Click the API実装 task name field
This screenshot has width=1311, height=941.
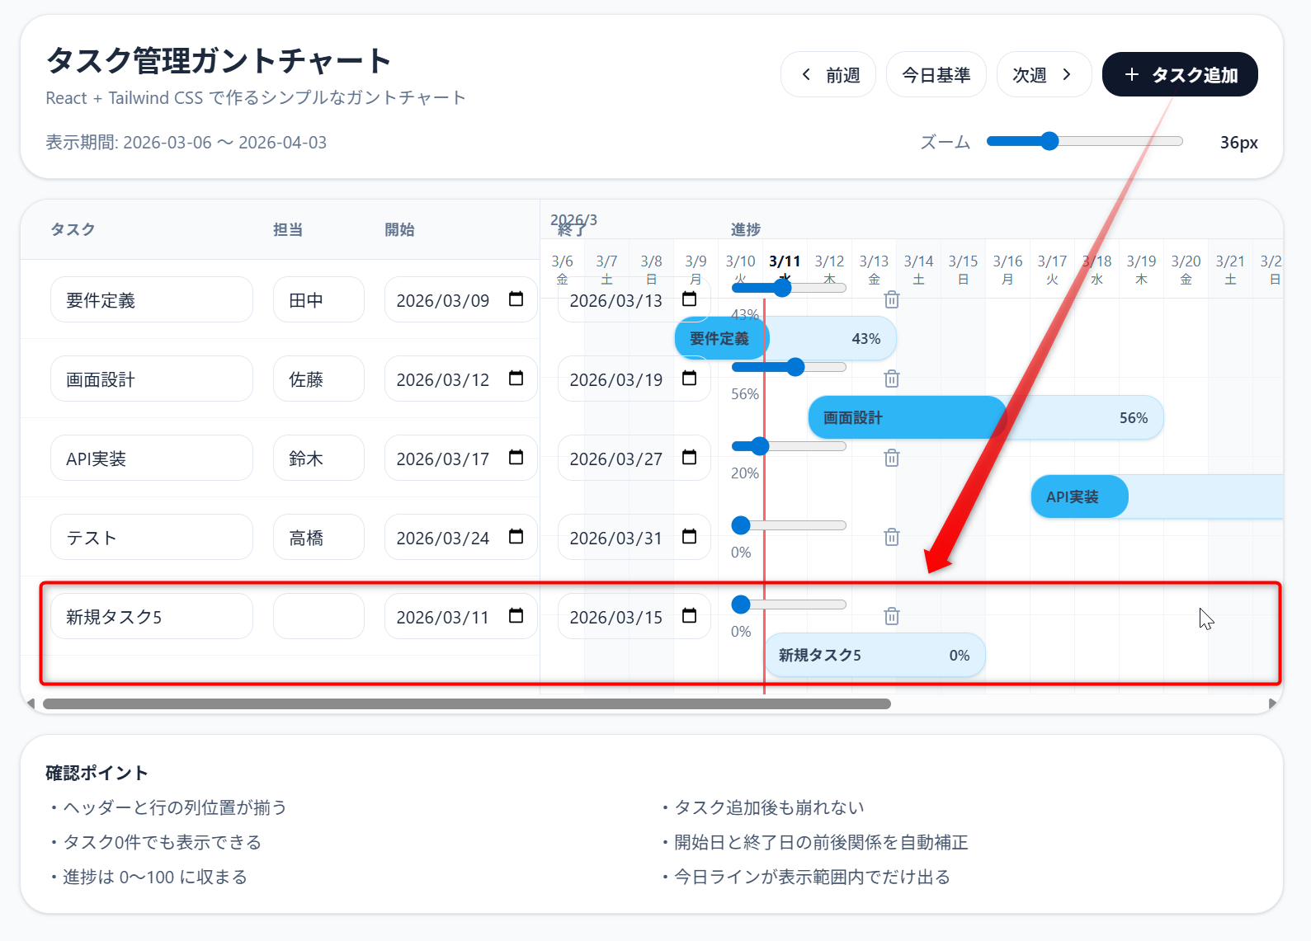152,458
